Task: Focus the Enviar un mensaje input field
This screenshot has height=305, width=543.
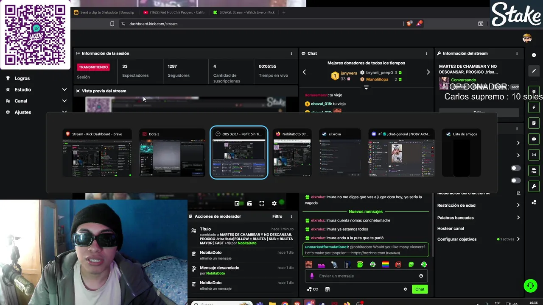Action: click(x=366, y=276)
